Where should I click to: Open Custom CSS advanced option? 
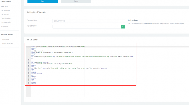[5, 40]
